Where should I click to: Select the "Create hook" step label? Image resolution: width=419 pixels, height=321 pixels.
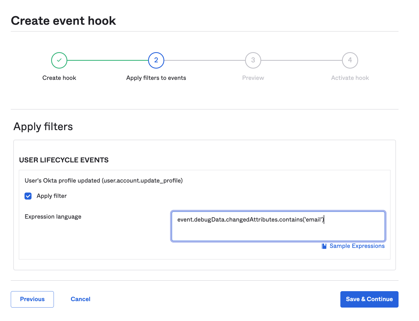(59, 78)
